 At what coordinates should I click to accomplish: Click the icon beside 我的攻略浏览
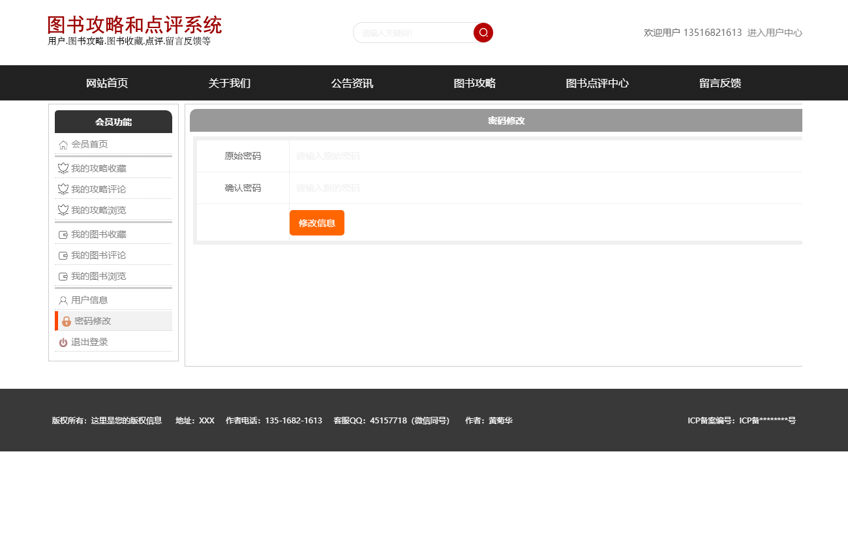pyautogui.click(x=63, y=210)
